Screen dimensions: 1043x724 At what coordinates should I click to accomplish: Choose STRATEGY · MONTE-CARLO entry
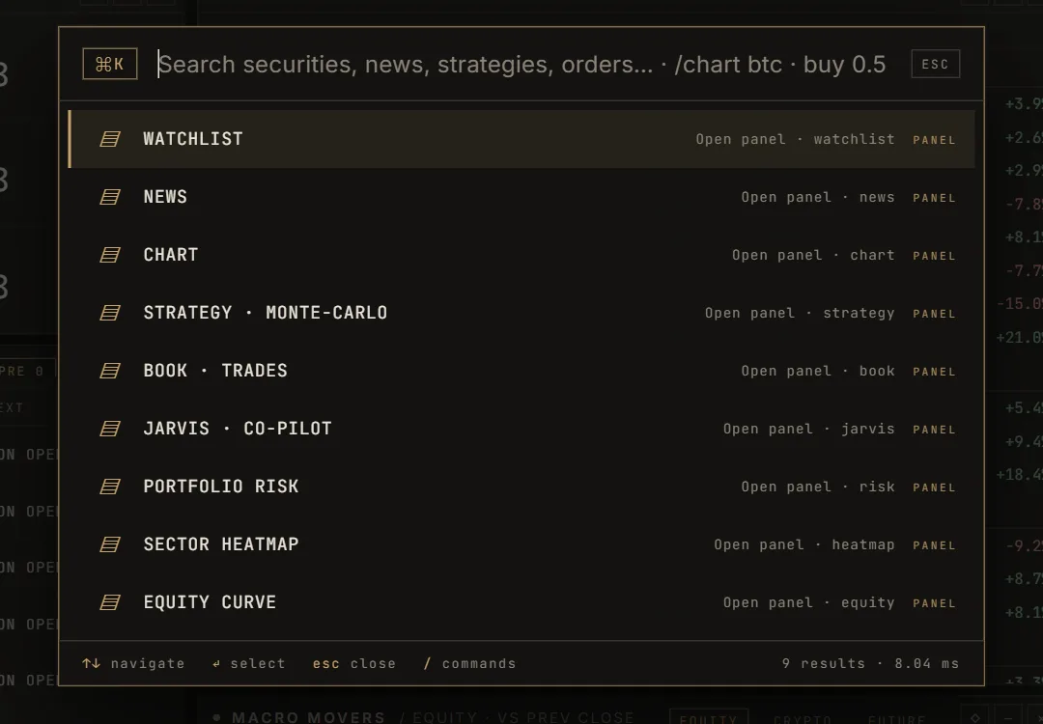(x=521, y=313)
